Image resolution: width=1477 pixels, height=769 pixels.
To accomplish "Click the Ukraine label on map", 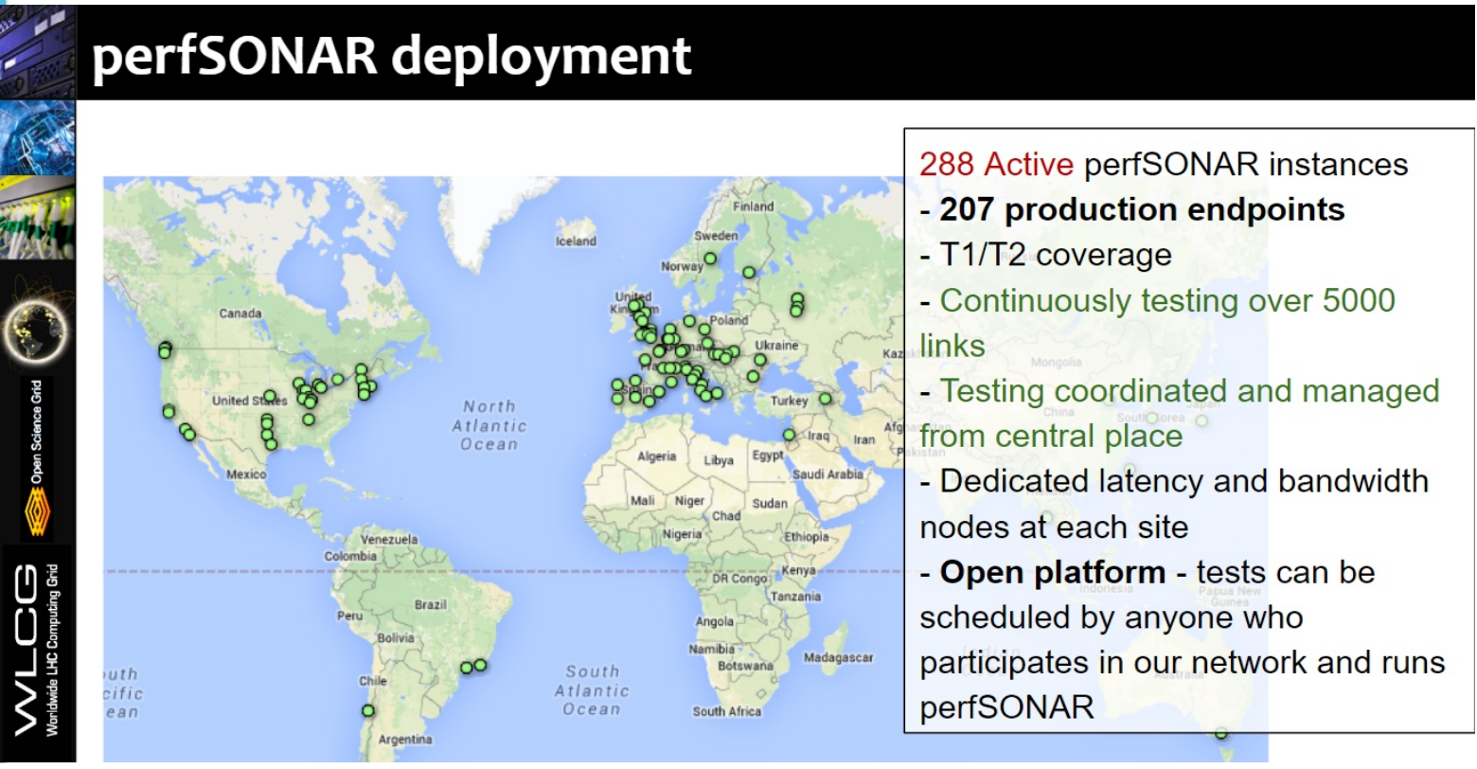I will tap(776, 346).
